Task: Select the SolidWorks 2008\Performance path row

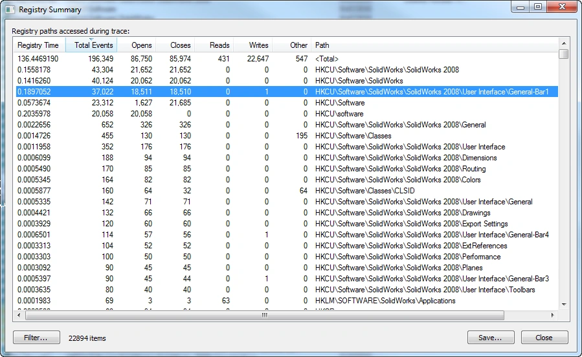Action: coord(287,257)
